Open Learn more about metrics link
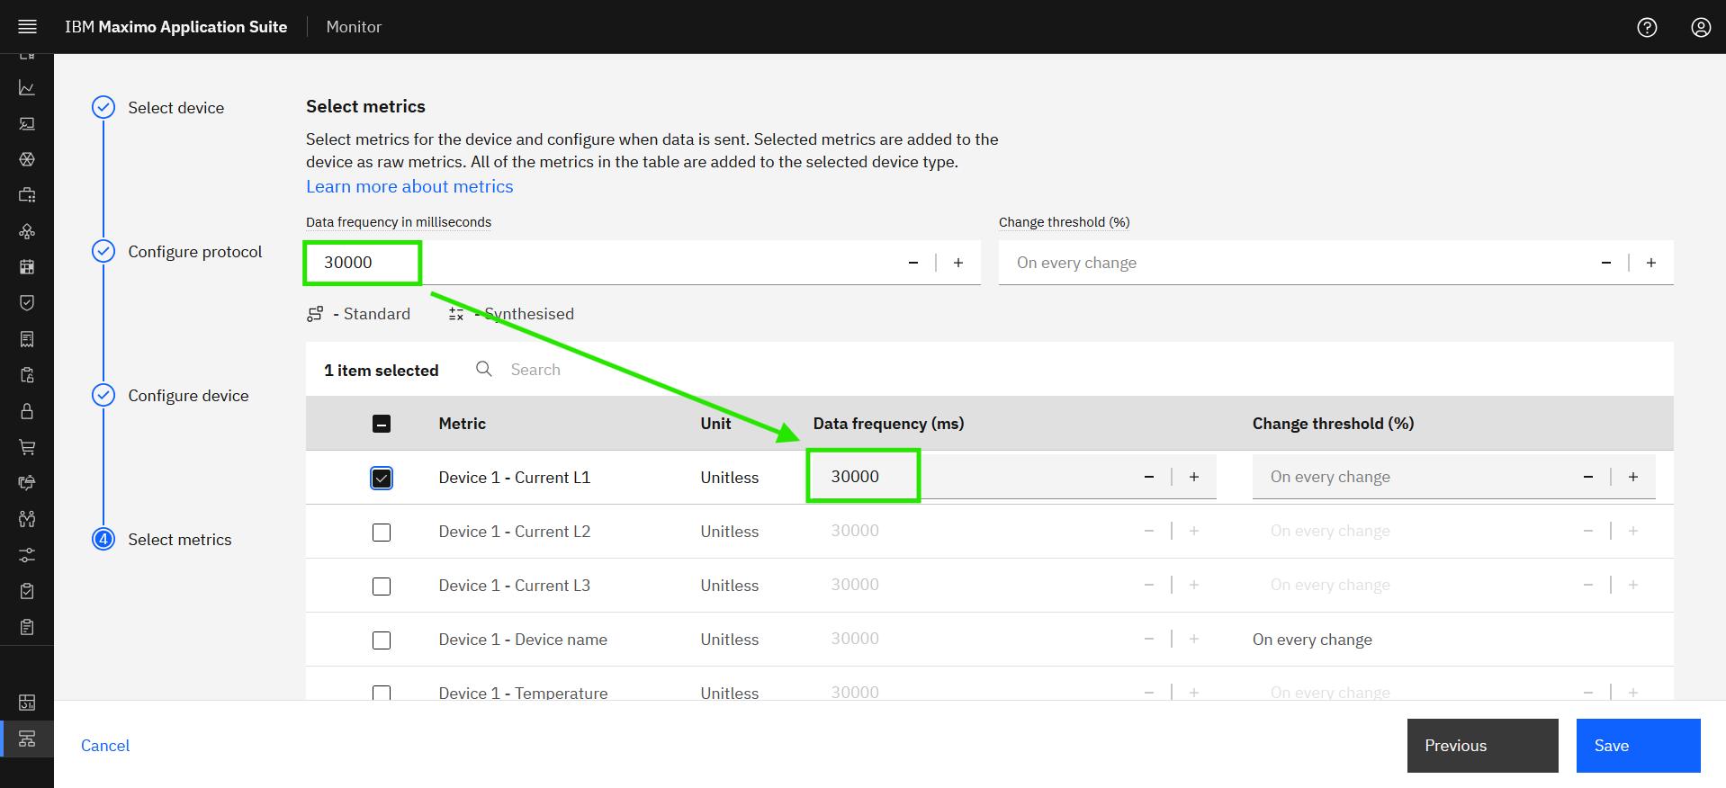Image resolution: width=1726 pixels, height=788 pixels. [x=409, y=186]
